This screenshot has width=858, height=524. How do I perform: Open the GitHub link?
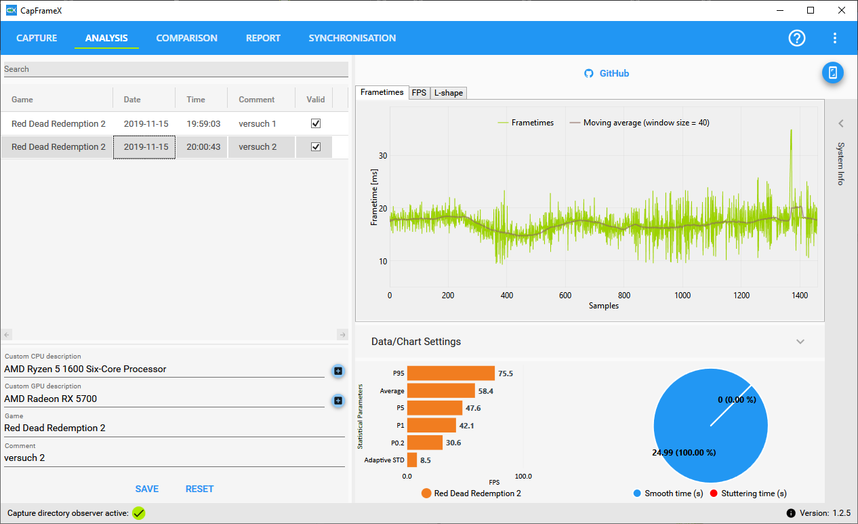614,73
